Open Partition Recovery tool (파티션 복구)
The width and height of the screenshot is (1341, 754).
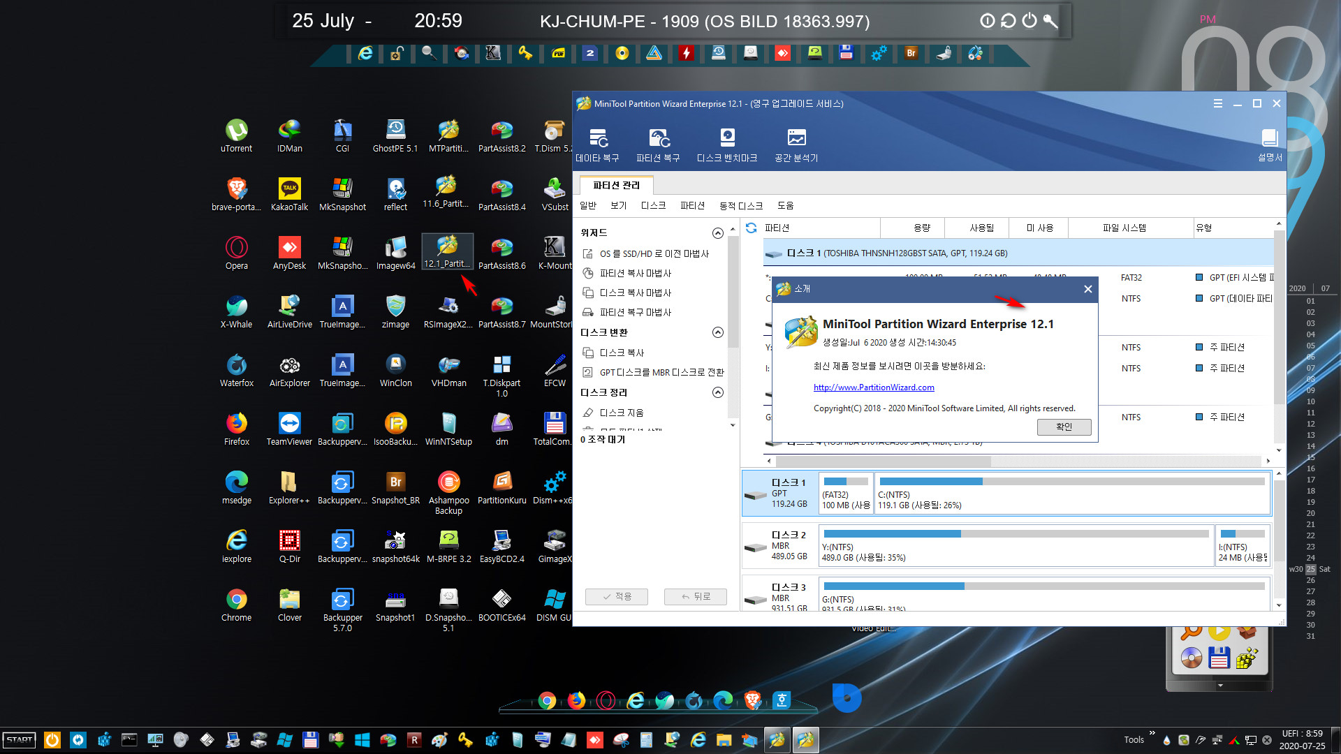coord(658,145)
